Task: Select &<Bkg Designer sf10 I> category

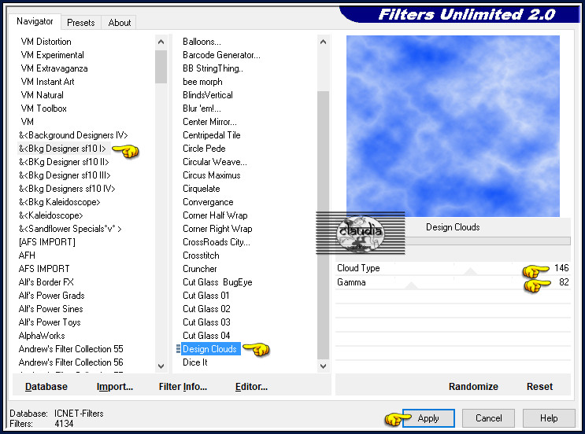Action: click(62, 149)
